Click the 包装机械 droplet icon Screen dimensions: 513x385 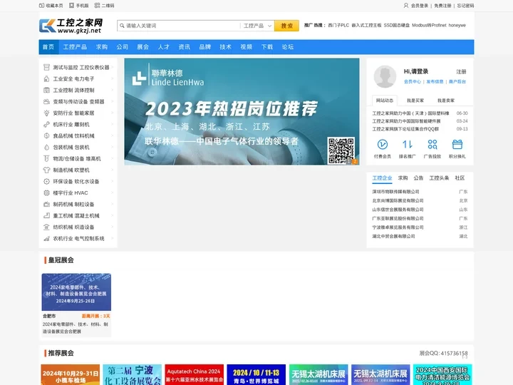pos(46,148)
